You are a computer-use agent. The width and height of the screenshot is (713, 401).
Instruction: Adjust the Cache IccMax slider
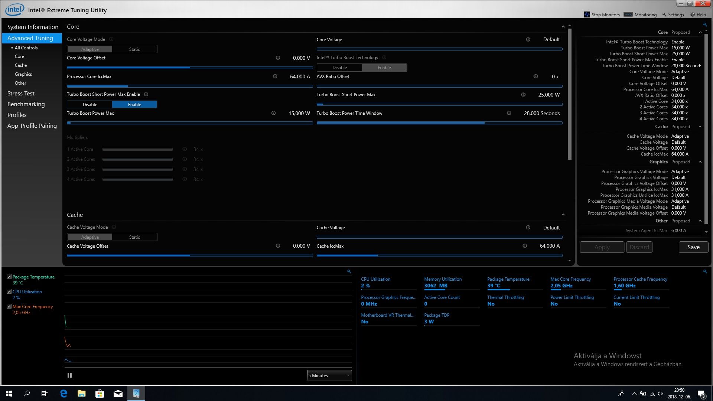coord(439,255)
